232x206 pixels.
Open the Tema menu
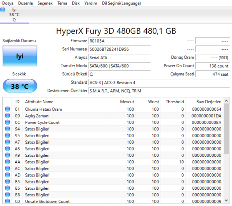[62, 3]
